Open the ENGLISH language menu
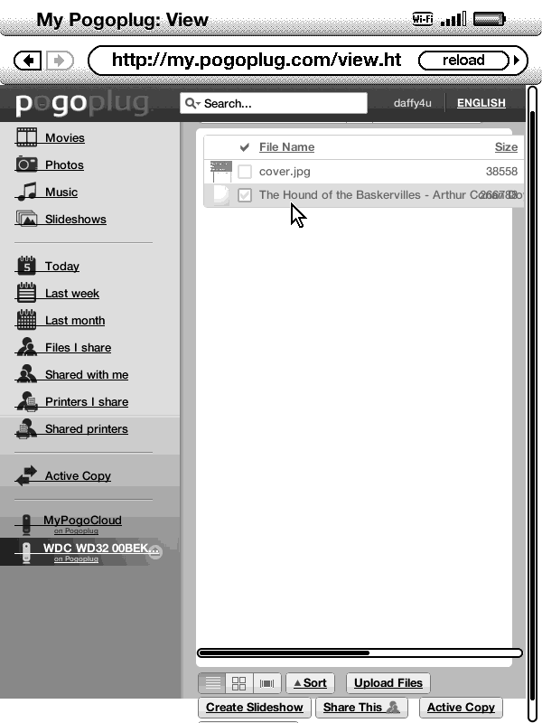This screenshot has width=542, height=723. pyautogui.click(x=481, y=103)
